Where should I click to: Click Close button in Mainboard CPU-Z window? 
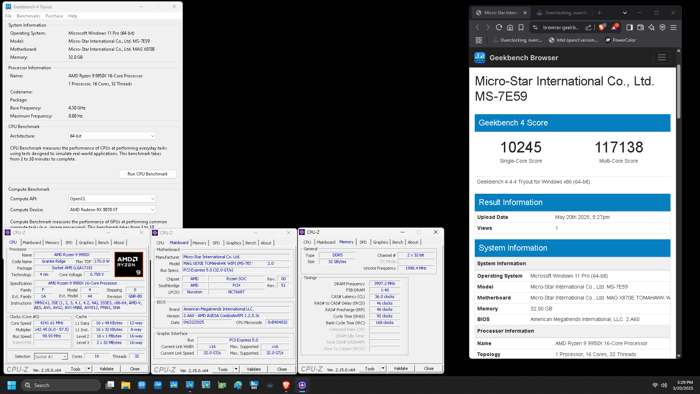pos(282,369)
